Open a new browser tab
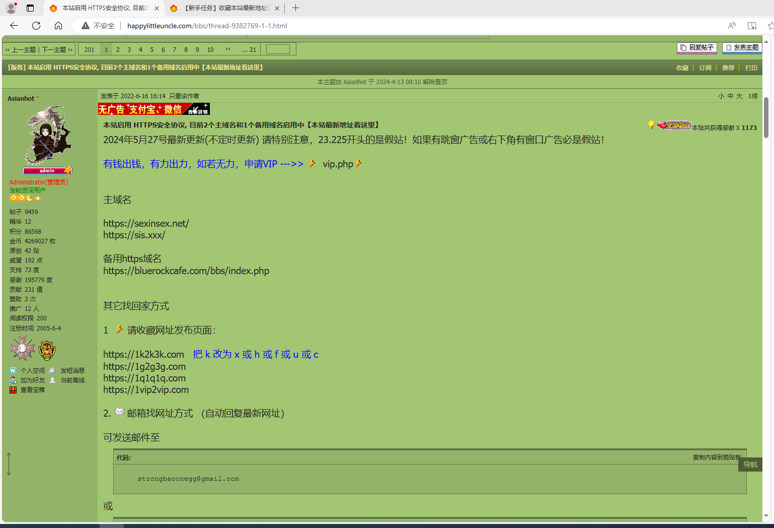 tap(295, 8)
